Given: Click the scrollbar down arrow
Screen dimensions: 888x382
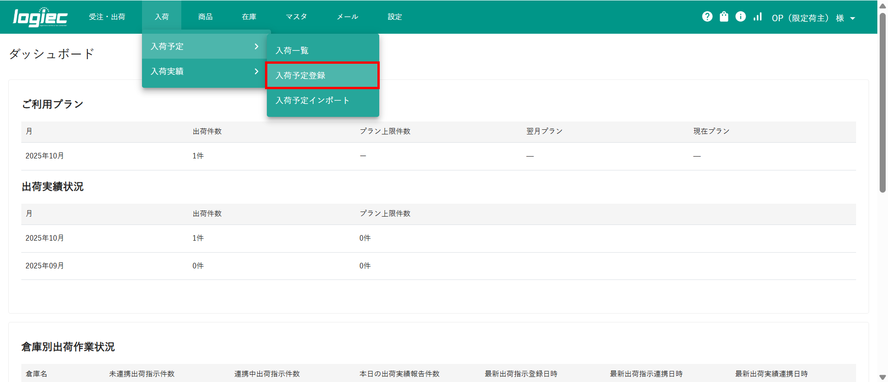Looking at the screenshot, I should point(882,377).
